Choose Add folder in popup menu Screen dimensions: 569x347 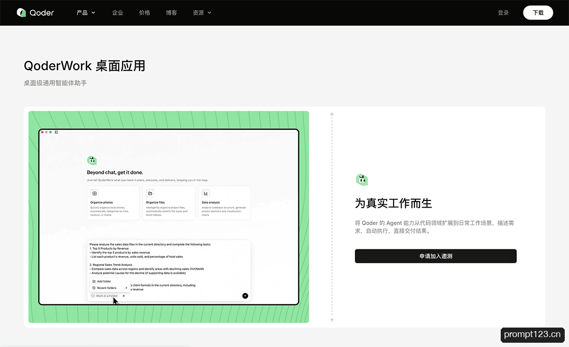click(110, 281)
